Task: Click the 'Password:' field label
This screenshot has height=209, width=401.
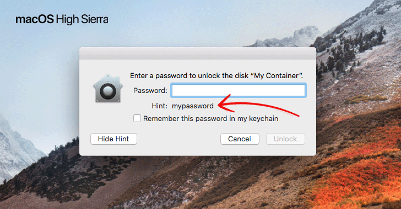Action: [150, 90]
